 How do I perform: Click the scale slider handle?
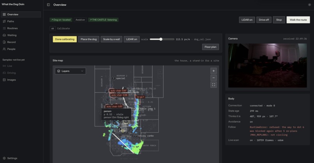tap(161, 39)
